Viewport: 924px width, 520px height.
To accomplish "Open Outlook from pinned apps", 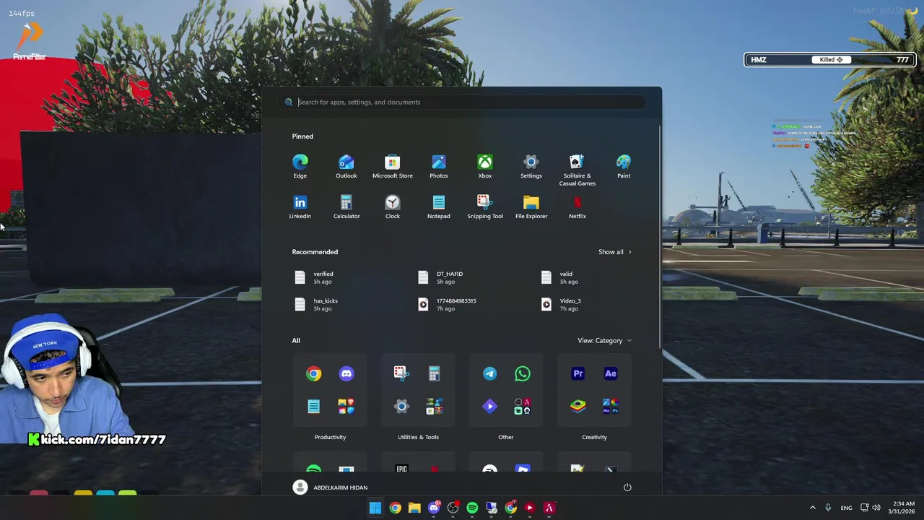I will (346, 167).
